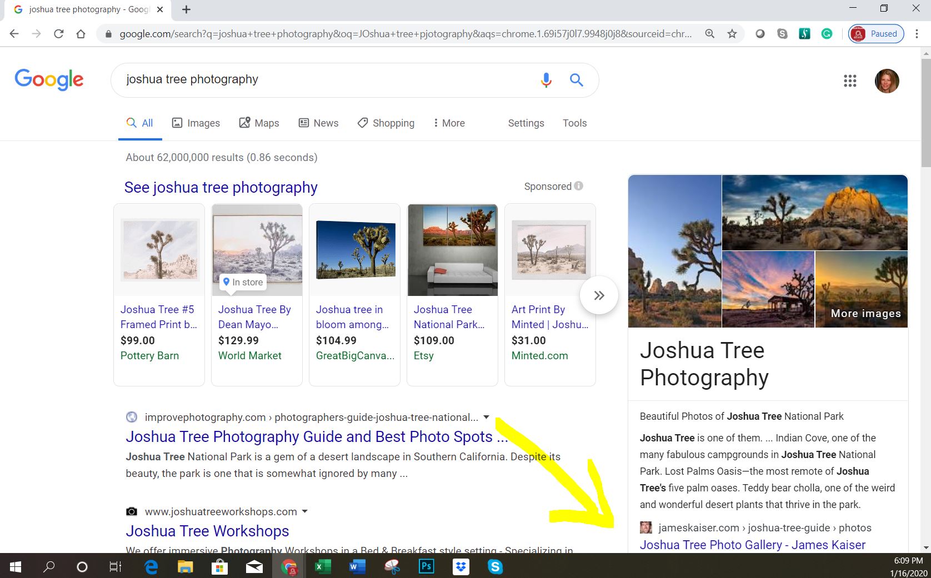Click More images in knowledge panel

pyautogui.click(x=865, y=313)
